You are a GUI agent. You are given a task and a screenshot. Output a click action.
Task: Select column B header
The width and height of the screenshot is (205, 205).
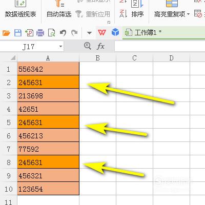(x=97, y=58)
